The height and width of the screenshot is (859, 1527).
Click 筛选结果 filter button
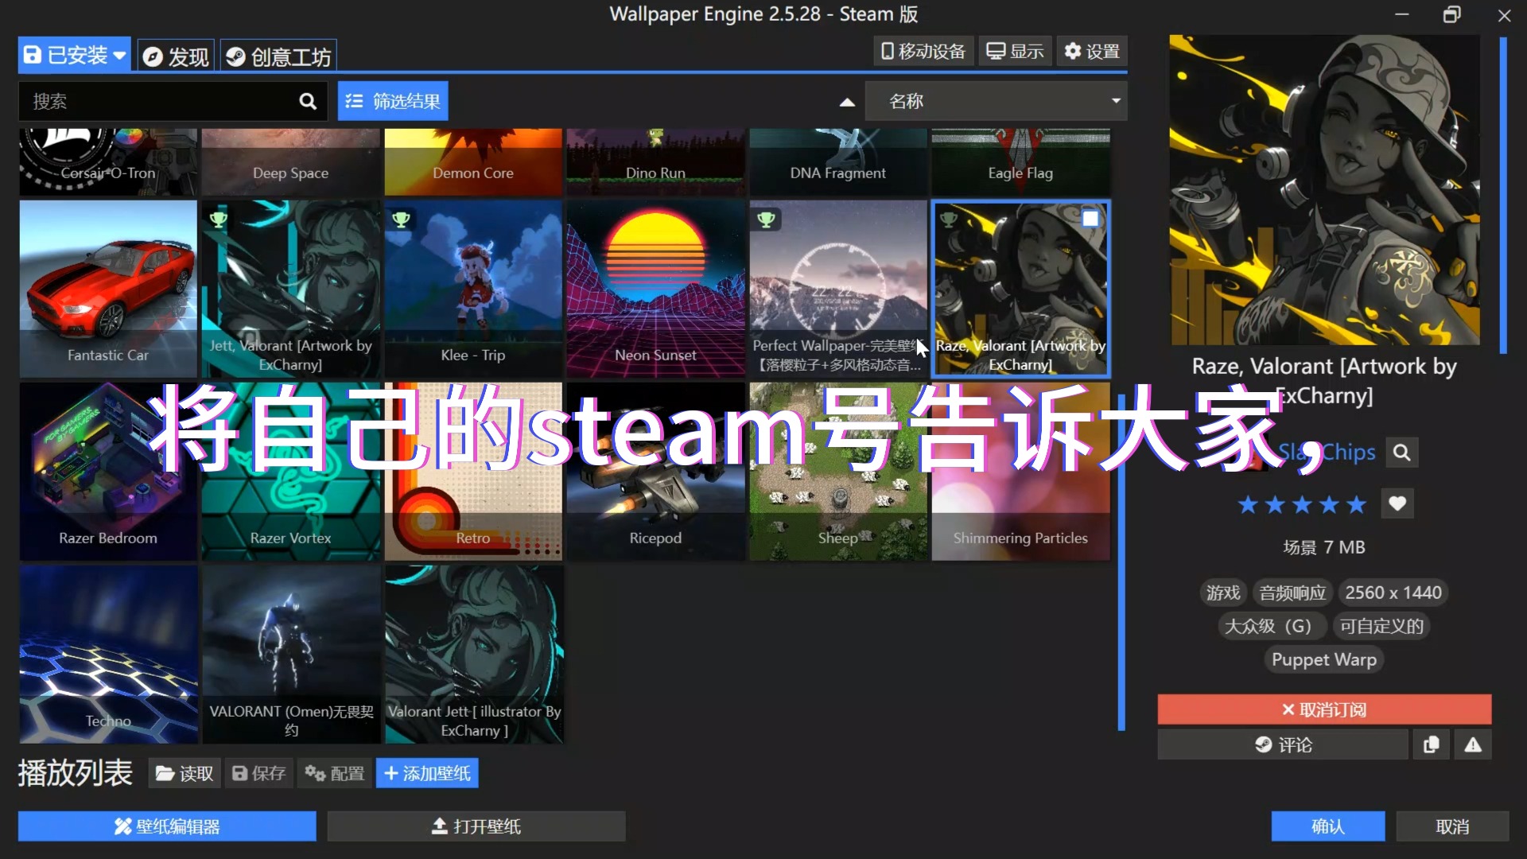(x=393, y=101)
